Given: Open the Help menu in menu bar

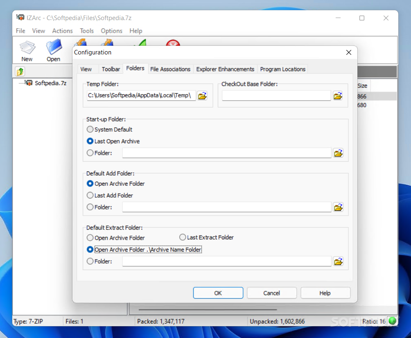Looking at the screenshot, I should click(136, 31).
